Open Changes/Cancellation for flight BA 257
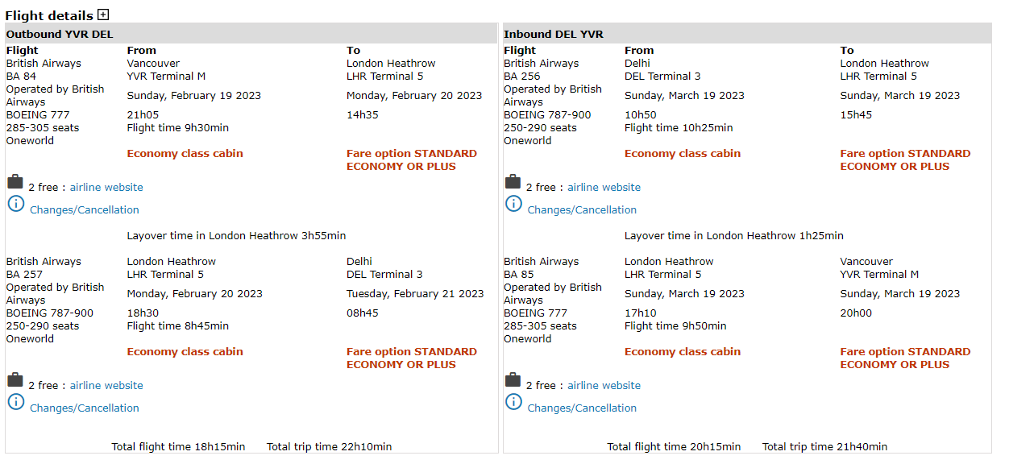 [x=85, y=408]
